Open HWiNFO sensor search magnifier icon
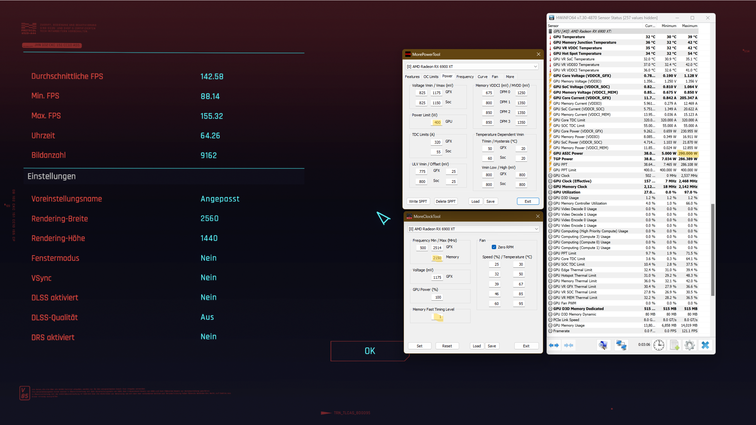 pos(603,345)
